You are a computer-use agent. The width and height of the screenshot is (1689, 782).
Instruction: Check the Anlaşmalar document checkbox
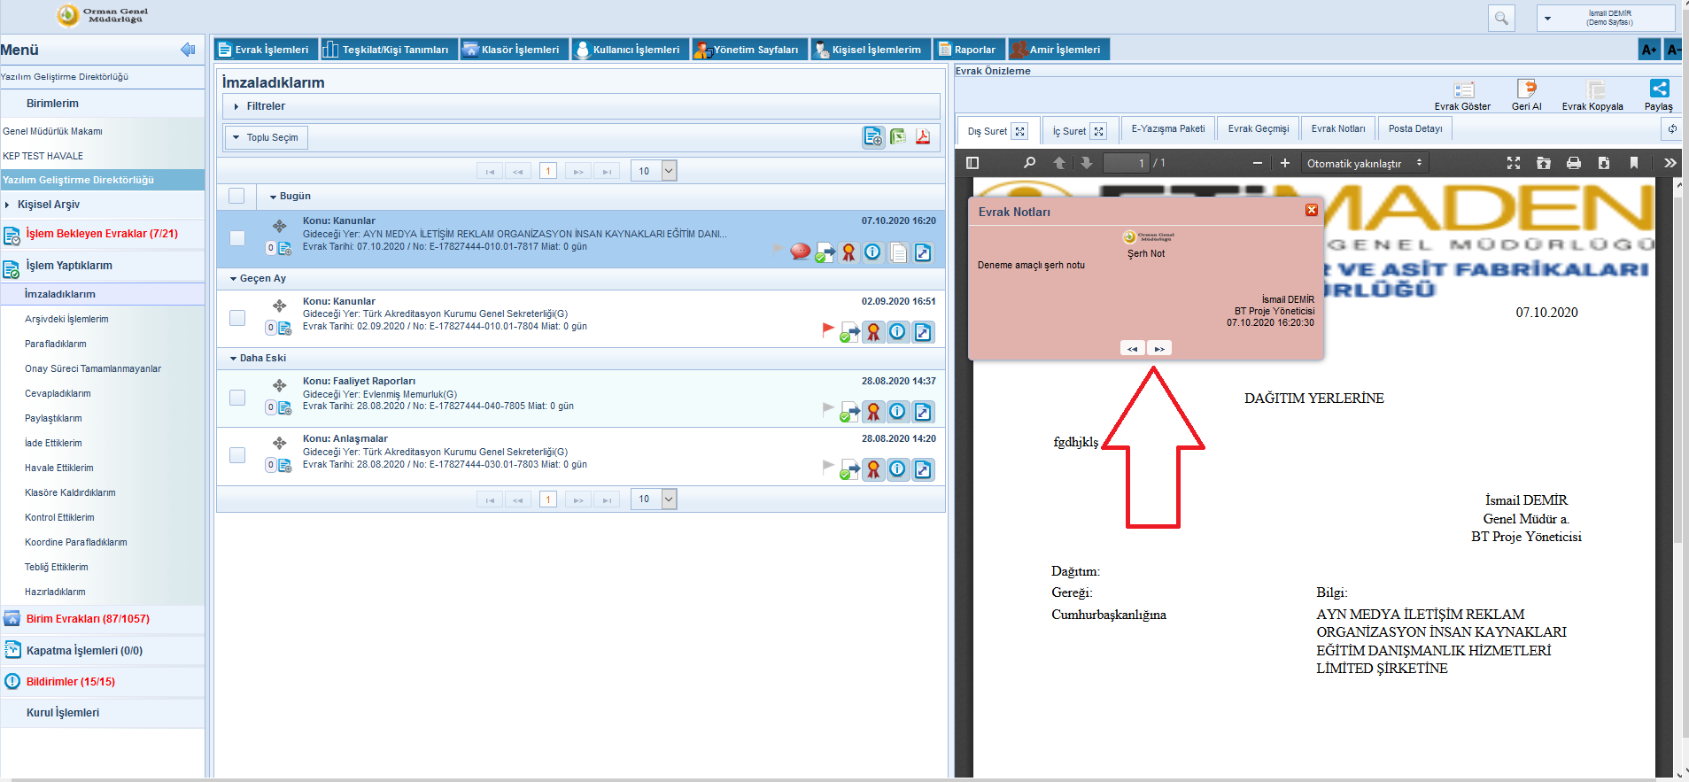tap(237, 455)
